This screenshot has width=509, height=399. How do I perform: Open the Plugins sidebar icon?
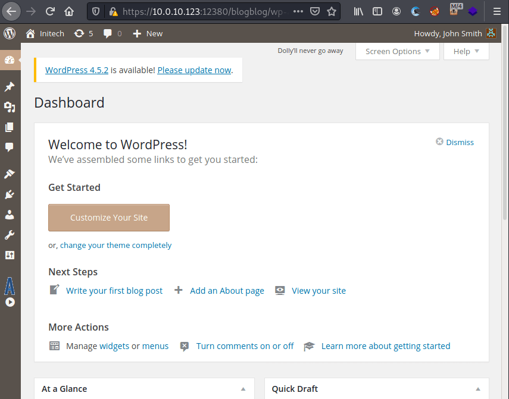(x=10, y=194)
